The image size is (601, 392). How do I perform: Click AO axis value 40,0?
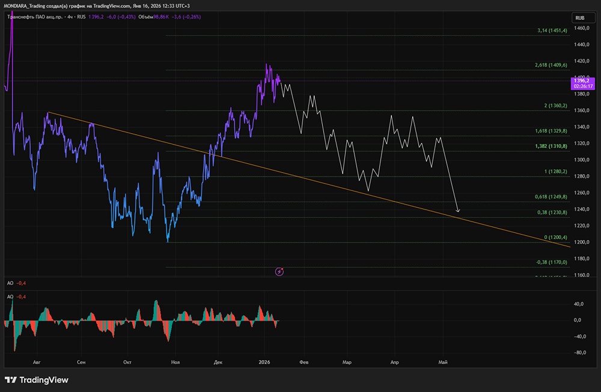[579, 304]
